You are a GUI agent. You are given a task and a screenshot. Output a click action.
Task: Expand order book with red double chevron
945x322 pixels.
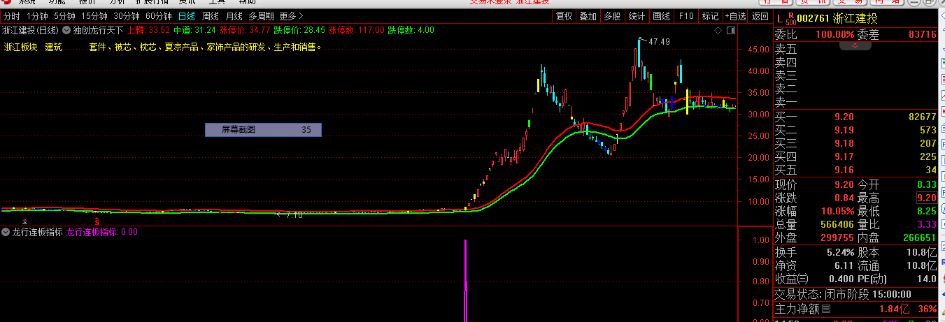(x=855, y=45)
